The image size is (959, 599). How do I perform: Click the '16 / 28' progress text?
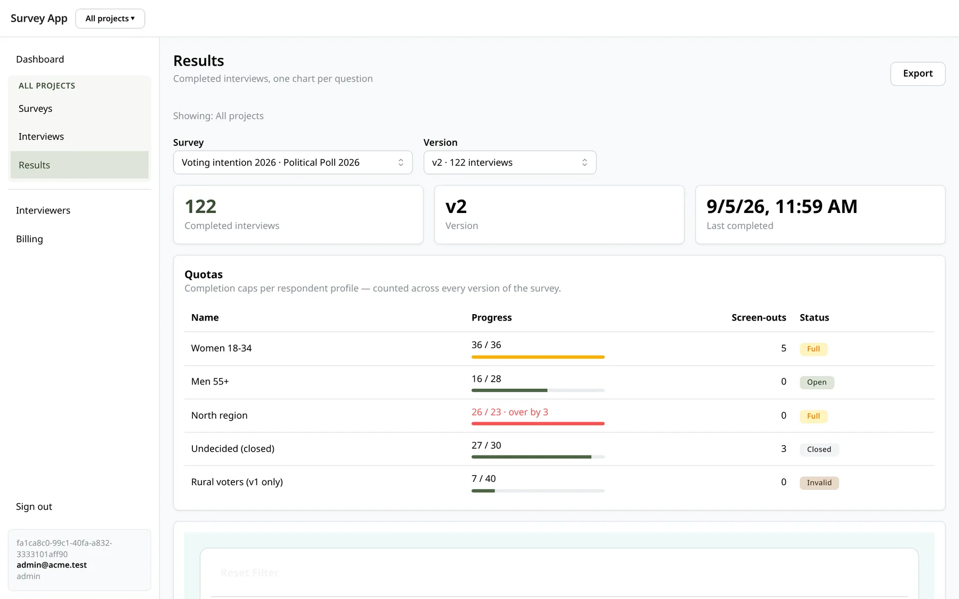[x=486, y=379]
